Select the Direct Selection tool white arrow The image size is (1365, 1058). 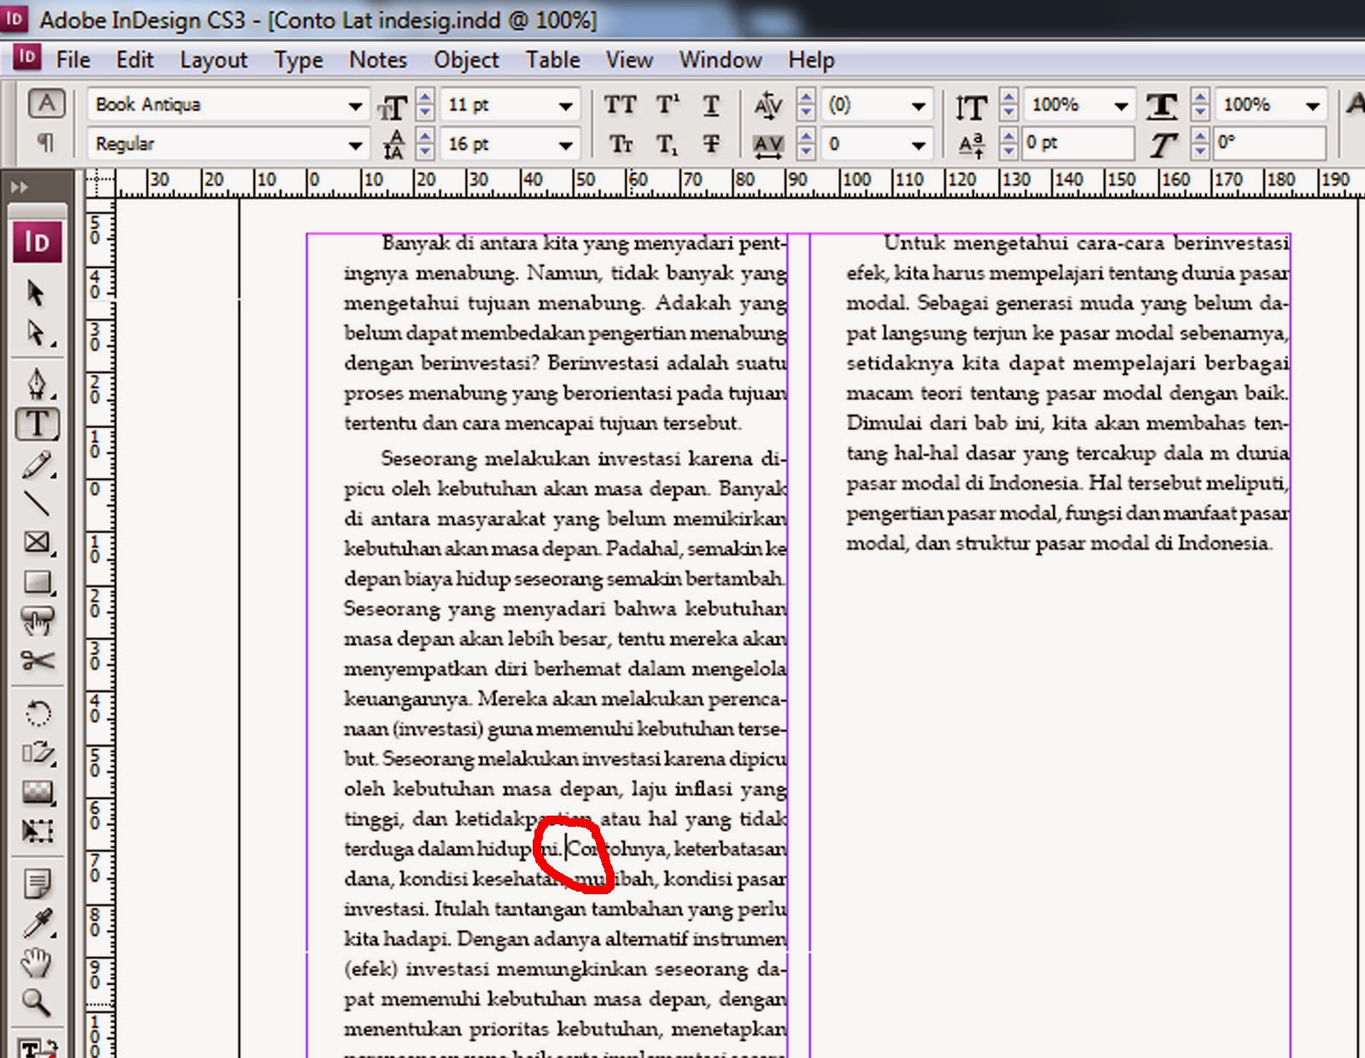click(x=36, y=334)
